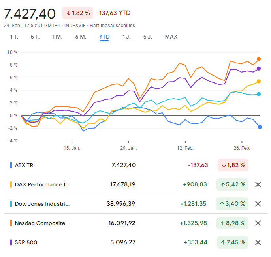The image size is (271, 257).
Task: Switch to the 1 M. range tab
Action: [x=57, y=37]
